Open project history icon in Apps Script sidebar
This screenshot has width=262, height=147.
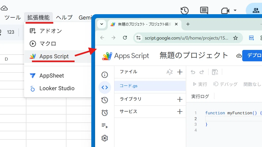104,100
